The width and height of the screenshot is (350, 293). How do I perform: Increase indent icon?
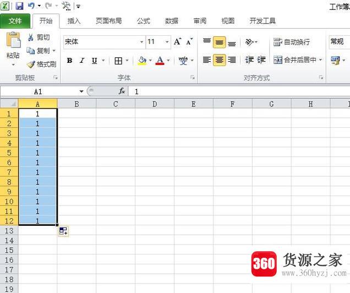click(x=261, y=60)
